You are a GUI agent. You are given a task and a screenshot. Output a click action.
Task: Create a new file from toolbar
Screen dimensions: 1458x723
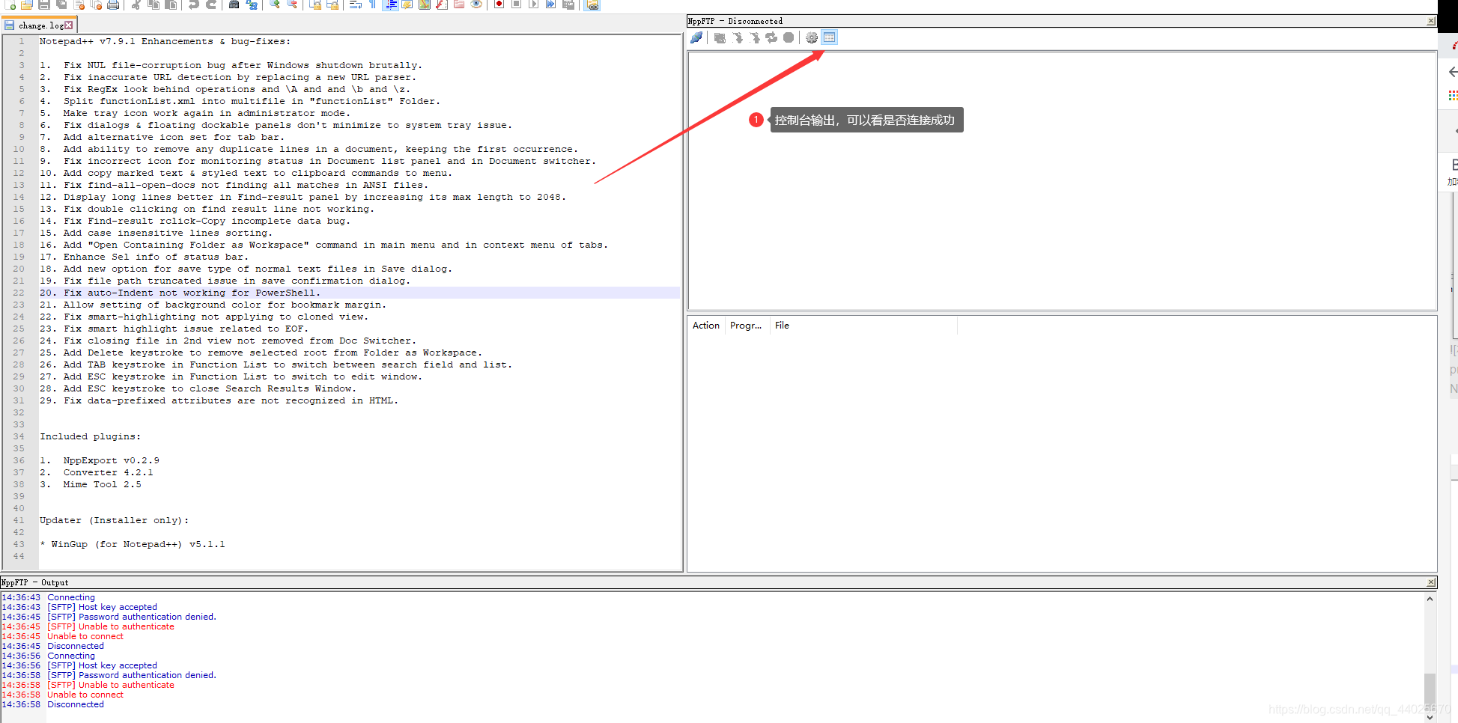point(10,4)
